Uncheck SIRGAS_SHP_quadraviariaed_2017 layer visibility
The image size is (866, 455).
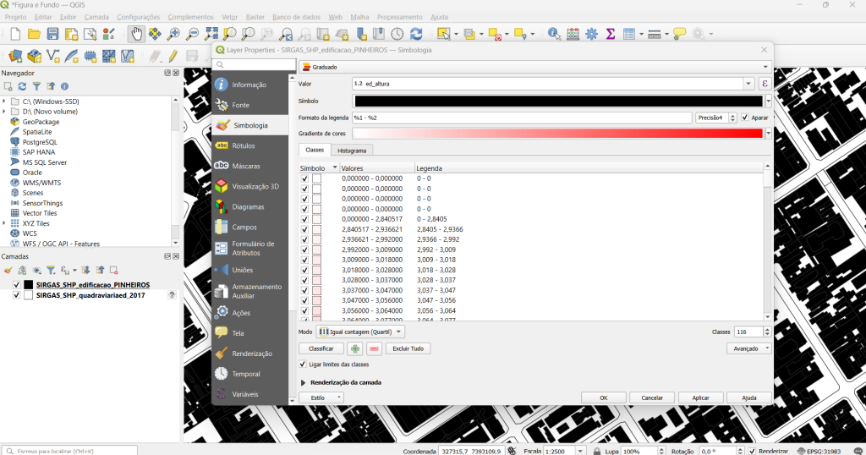coord(17,295)
